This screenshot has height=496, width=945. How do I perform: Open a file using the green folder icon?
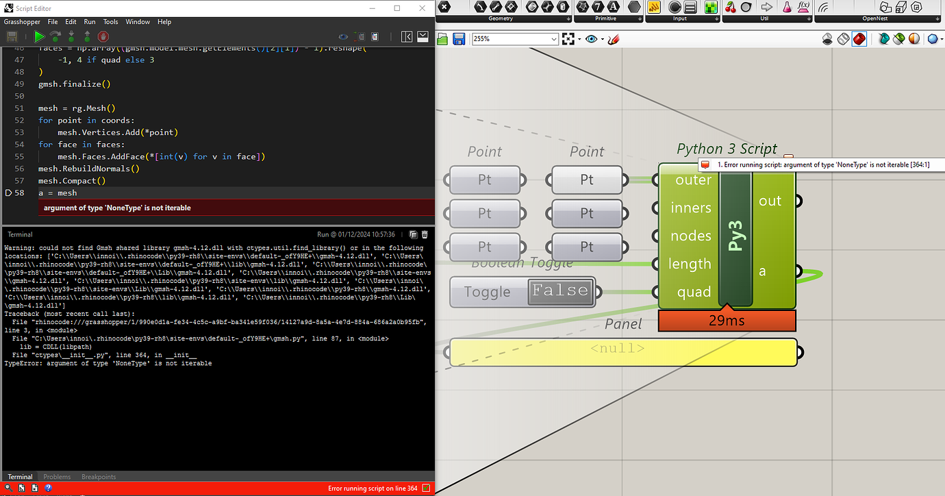click(x=442, y=39)
